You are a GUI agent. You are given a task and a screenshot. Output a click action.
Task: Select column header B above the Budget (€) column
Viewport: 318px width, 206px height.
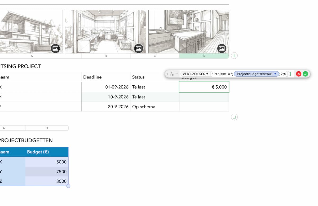point(47,128)
